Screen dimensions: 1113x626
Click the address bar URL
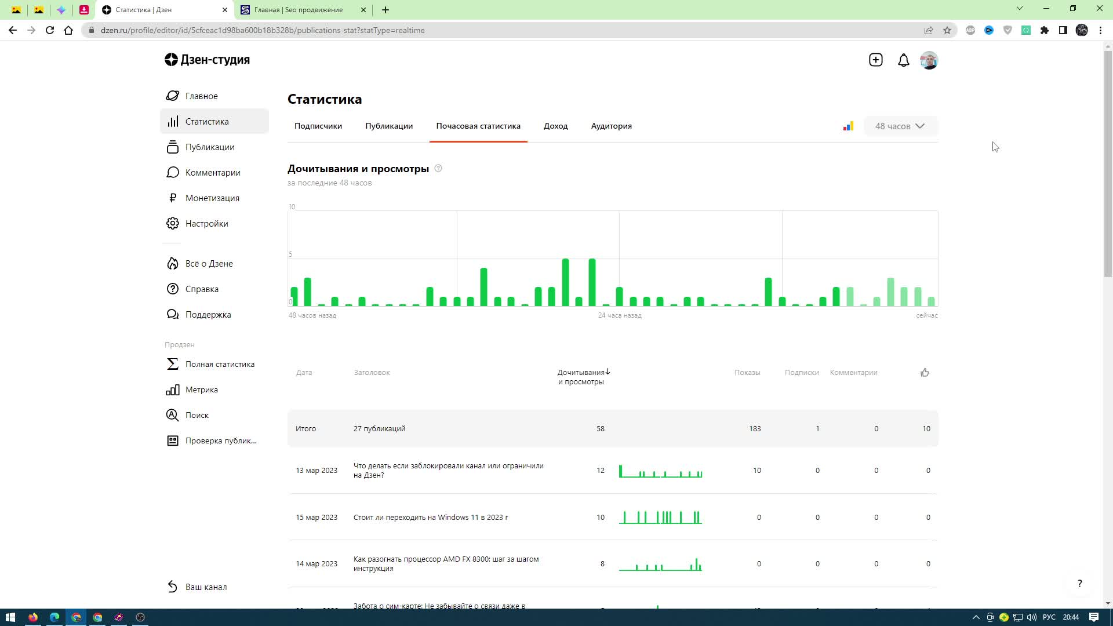263,30
